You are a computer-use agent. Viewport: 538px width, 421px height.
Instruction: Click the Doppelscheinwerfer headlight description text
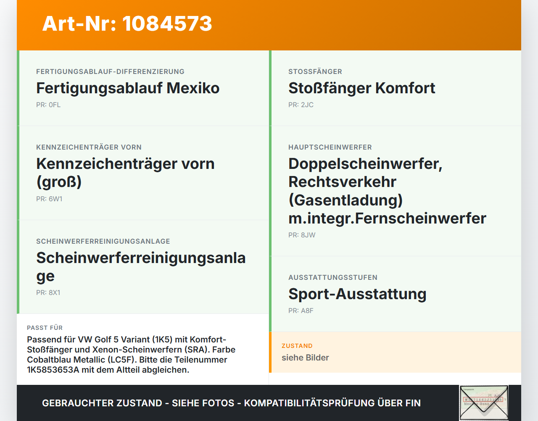point(387,191)
